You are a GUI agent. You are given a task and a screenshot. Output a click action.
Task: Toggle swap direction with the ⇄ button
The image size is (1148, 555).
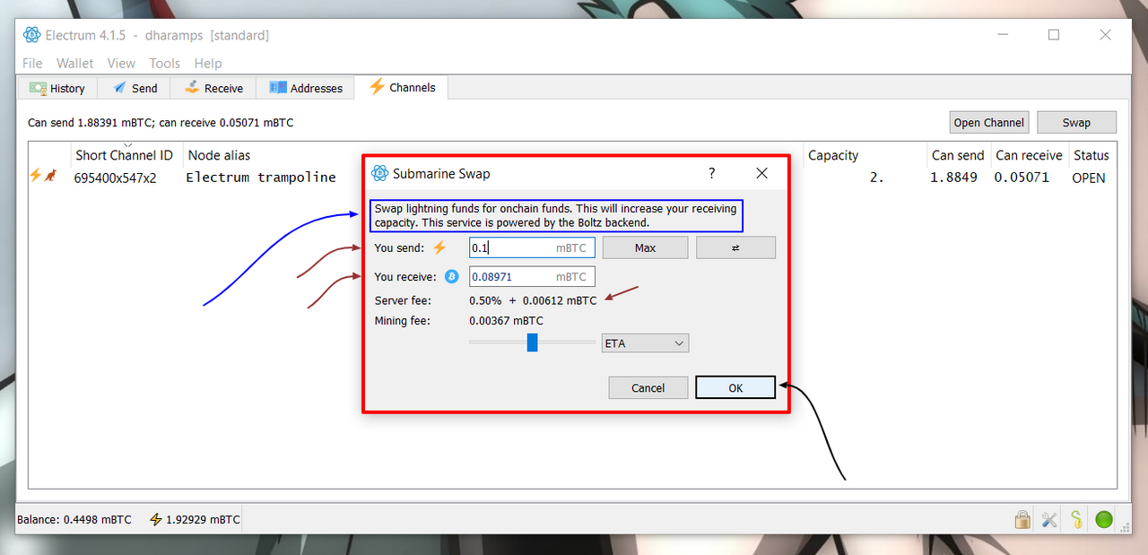pos(735,247)
